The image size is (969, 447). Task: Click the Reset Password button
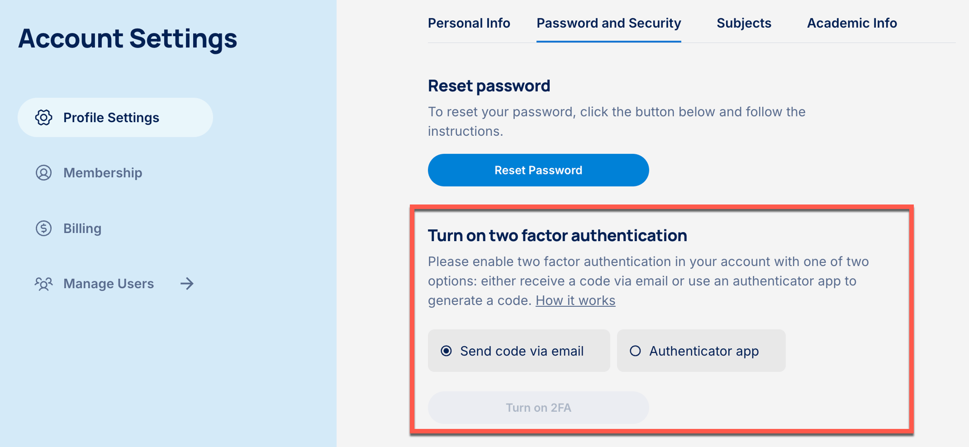[x=538, y=170]
